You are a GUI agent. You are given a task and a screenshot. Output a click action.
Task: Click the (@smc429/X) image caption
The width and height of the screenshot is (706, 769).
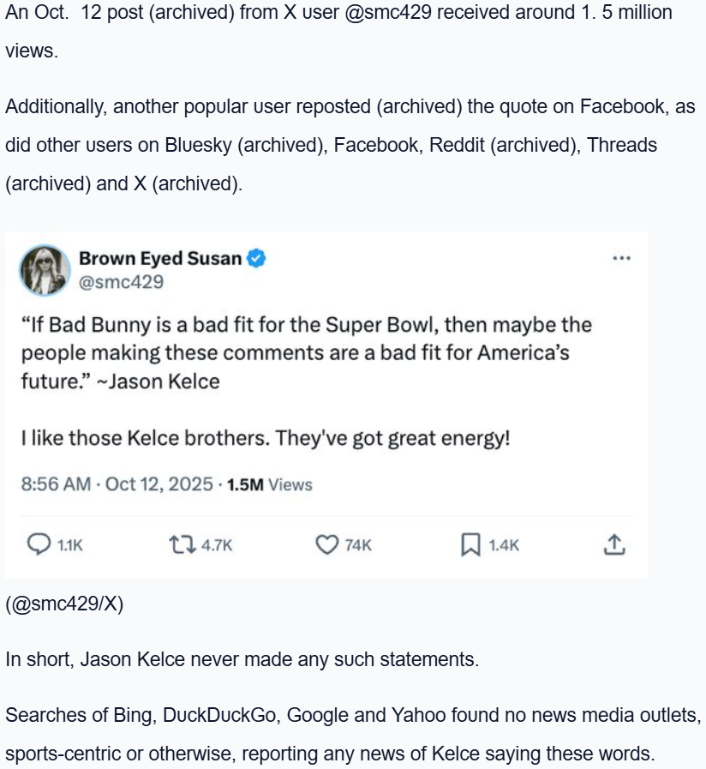click(64, 604)
